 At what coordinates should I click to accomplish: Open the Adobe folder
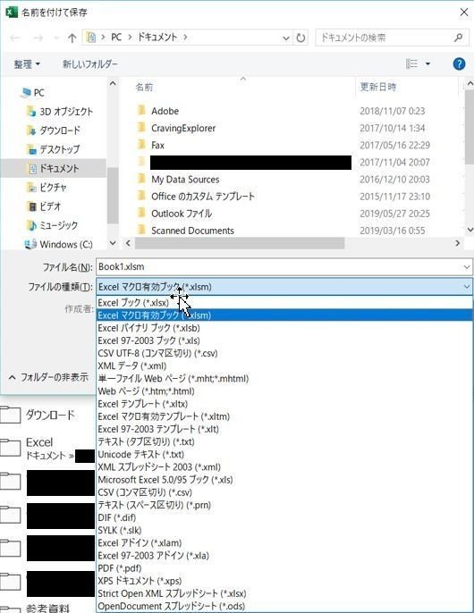pyautogui.click(x=165, y=111)
